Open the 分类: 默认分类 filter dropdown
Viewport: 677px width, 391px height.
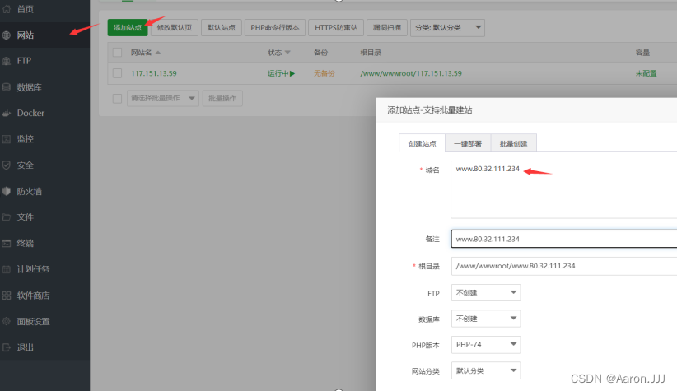pos(449,28)
